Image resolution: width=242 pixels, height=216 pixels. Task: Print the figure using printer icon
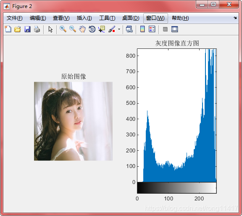coord(37,29)
